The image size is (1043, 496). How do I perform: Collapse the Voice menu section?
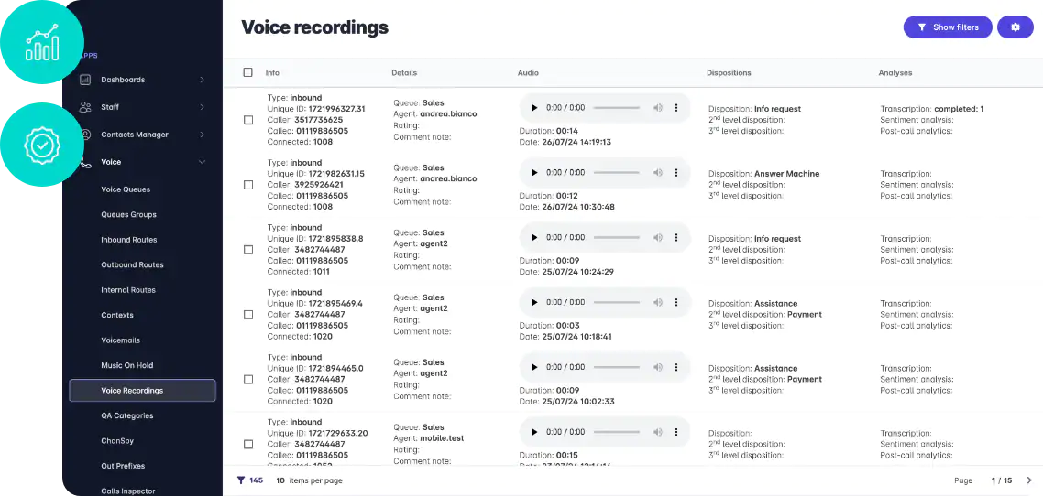tap(203, 162)
